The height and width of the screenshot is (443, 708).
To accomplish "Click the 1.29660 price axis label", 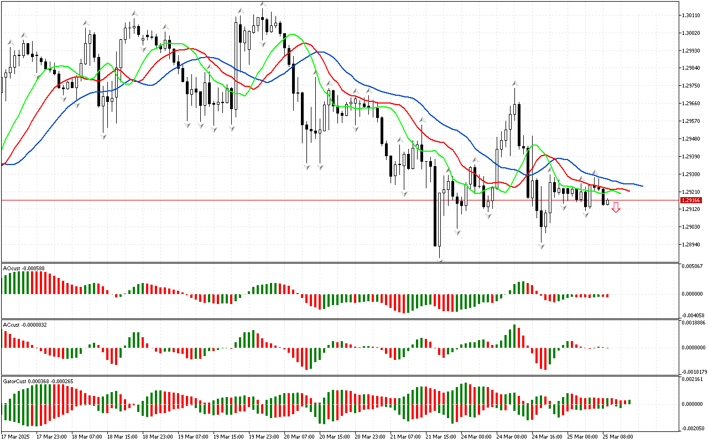I will pos(691,104).
